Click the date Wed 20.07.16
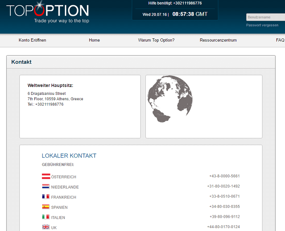 click(x=154, y=14)
